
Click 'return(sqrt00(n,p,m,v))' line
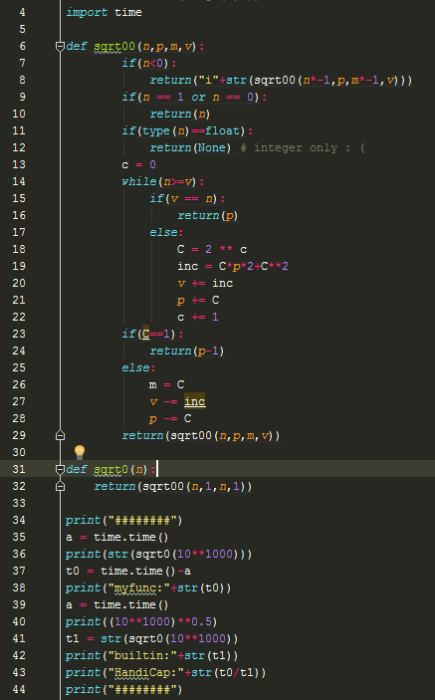(x=201, y=435)
